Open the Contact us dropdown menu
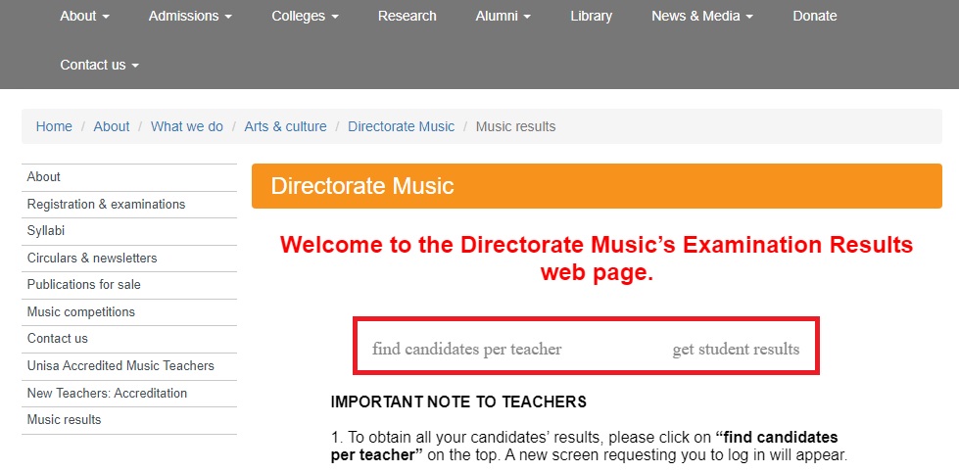The width and height of the screenshot is (959, 472). point(99,65)
